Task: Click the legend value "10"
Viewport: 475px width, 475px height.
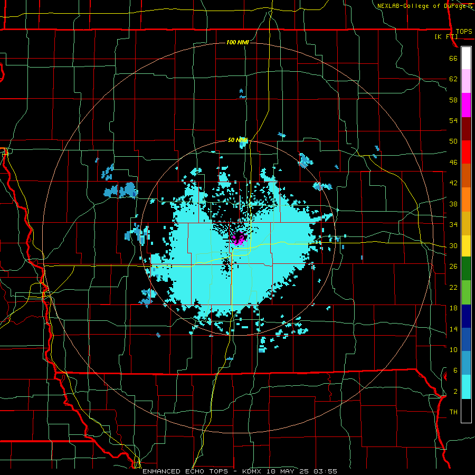Action: pos(453,349)
